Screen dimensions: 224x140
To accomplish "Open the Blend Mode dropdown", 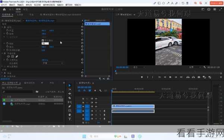I will tap(53, 63).
